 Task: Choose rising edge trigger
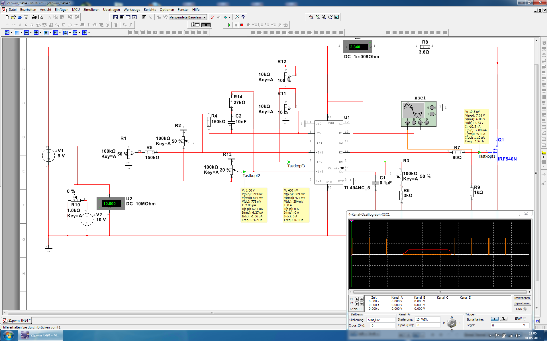tap(495, 319)
